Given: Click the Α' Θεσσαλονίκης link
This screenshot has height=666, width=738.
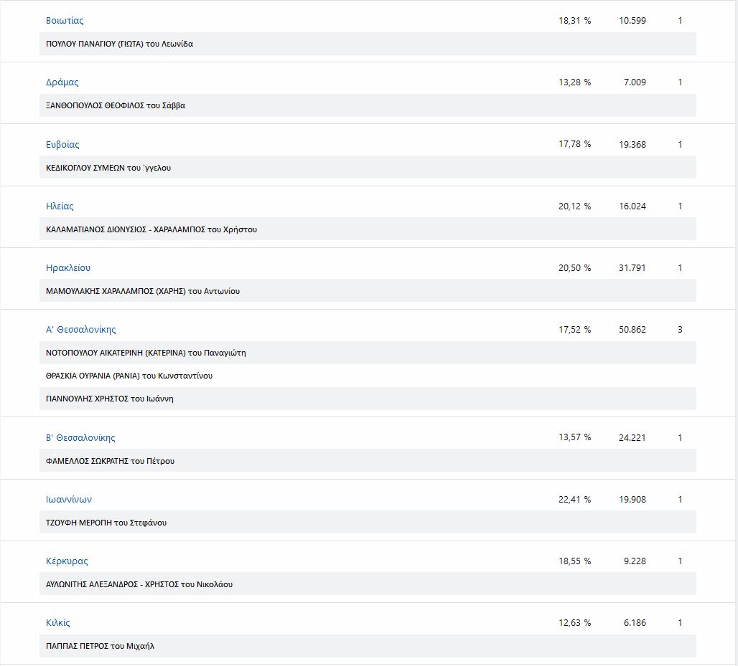Looking at the screenshot, I should coord(81,330).
